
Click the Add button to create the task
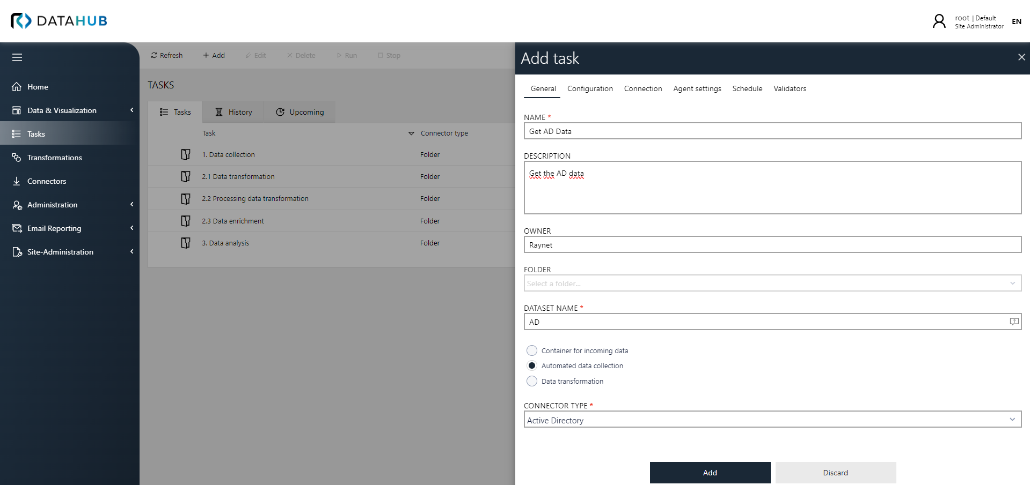pos(710,472)
